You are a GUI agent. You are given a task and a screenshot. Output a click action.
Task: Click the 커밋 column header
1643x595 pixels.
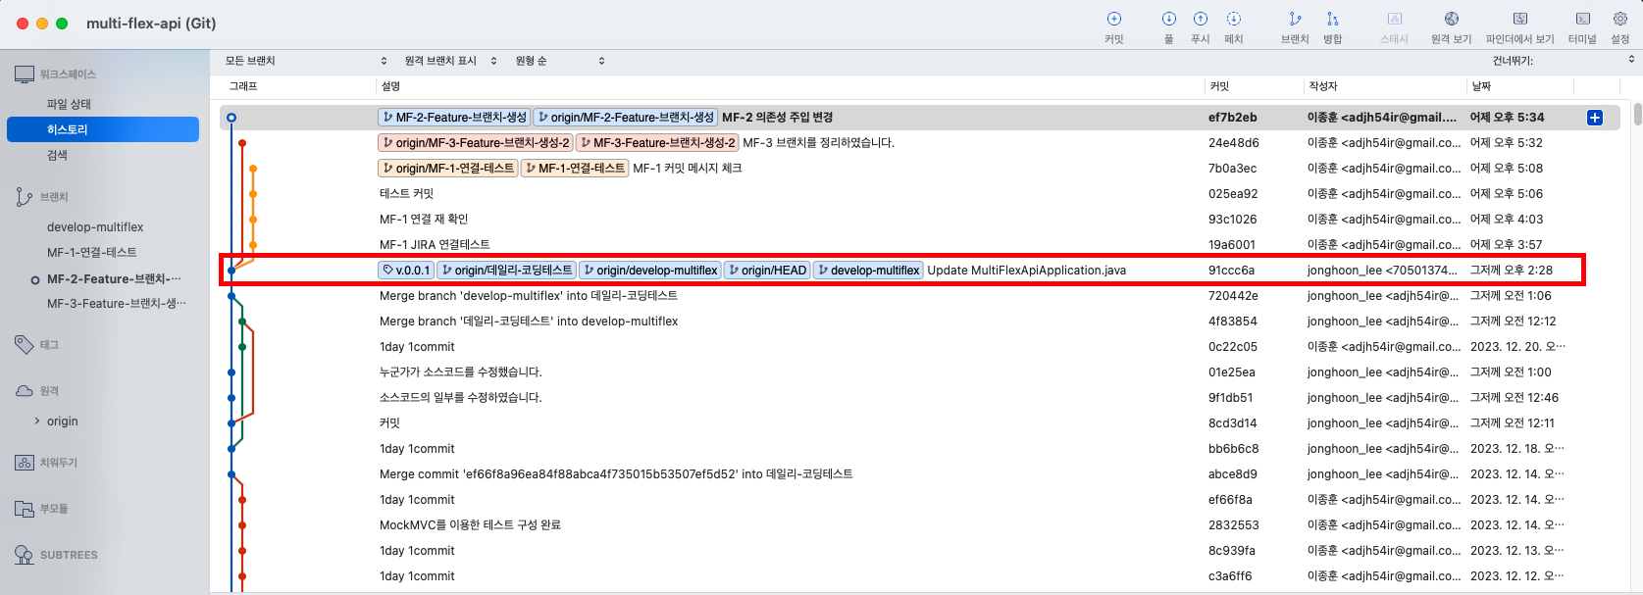pos(1219,86)
